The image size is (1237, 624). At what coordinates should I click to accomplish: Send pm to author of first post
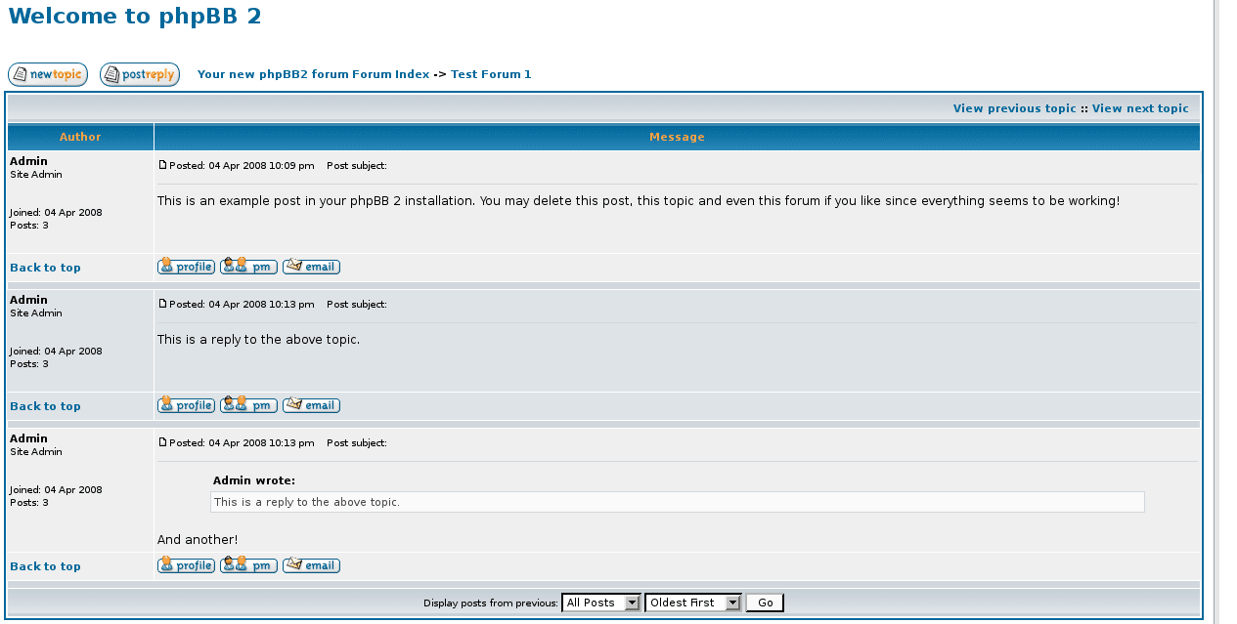248,267
